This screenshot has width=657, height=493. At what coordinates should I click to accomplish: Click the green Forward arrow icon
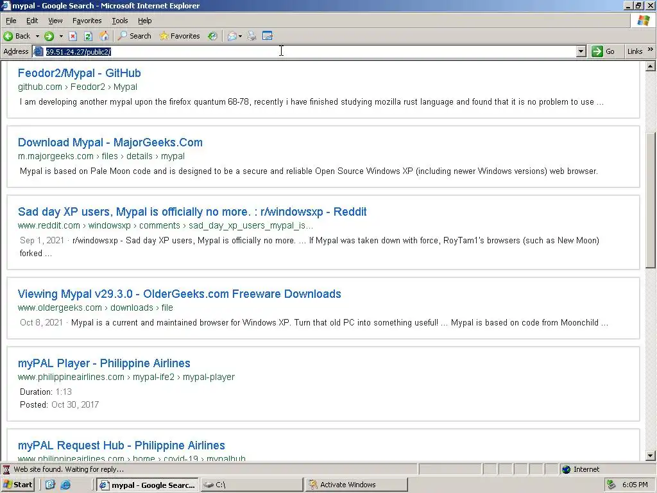[49, 36]
